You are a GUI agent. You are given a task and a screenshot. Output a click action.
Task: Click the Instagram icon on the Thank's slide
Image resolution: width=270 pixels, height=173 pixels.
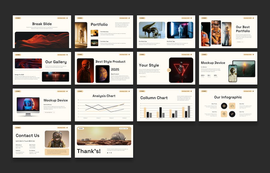pos(111,153)
